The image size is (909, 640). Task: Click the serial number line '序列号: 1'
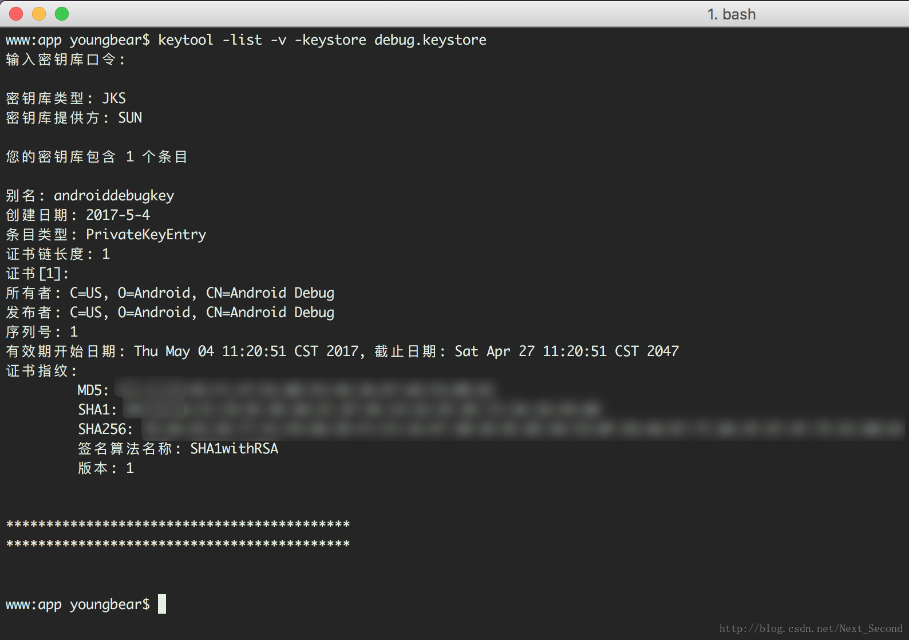click(x=42, y=332)
